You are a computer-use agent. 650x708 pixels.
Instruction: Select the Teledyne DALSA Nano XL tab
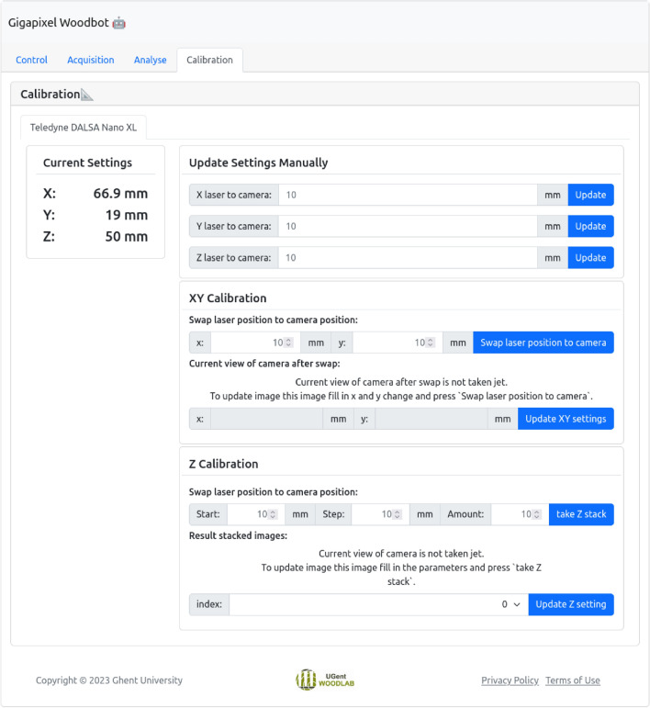pos(83,127)
